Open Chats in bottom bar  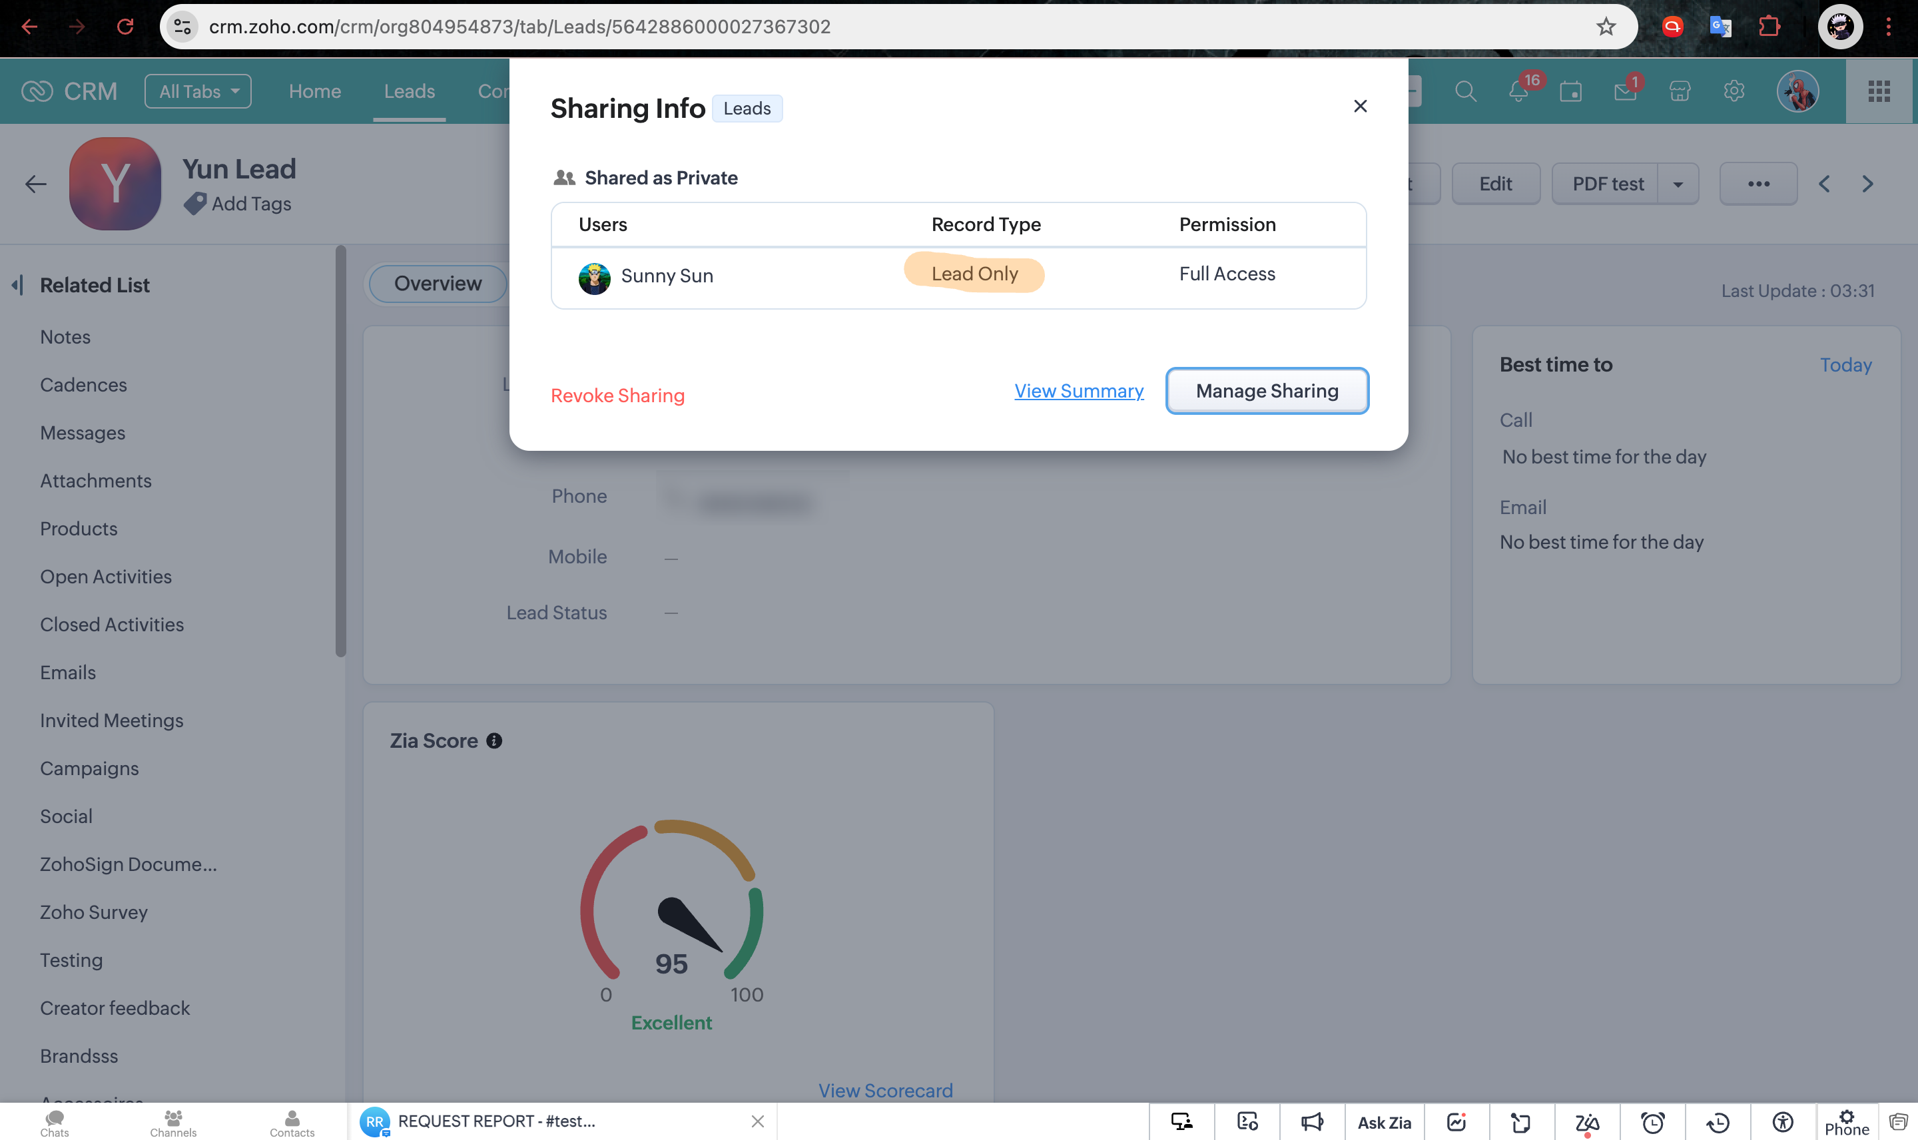point(55,1122)
